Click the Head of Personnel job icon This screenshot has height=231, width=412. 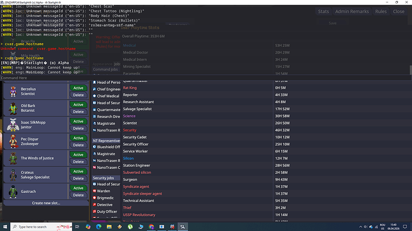point(94,82)
